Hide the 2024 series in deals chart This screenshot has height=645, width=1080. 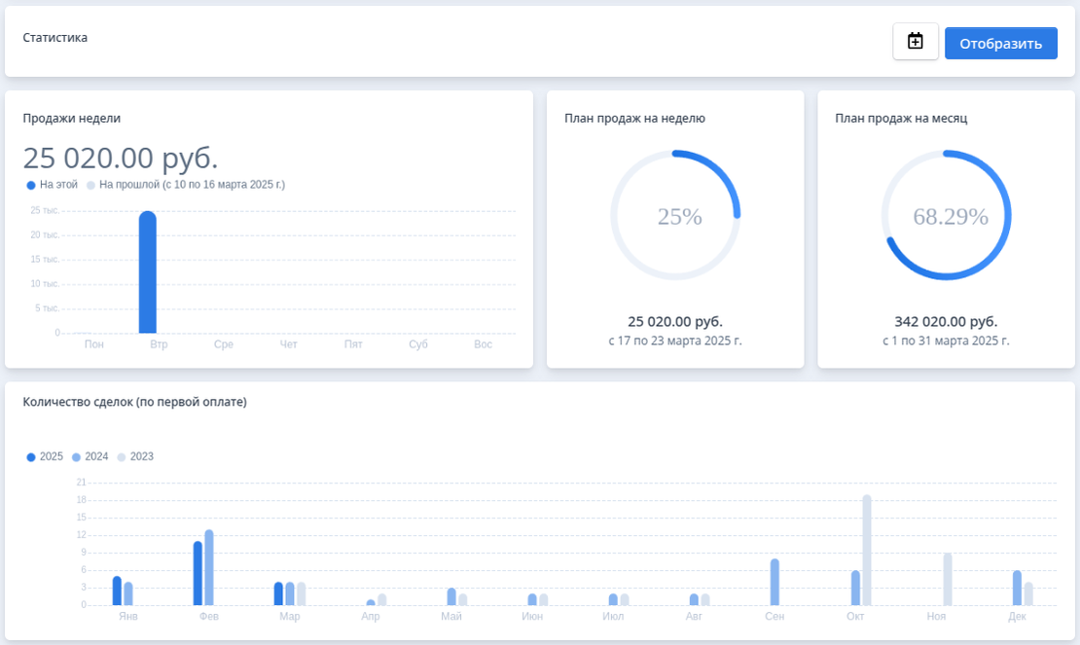[x=90, y=456]
